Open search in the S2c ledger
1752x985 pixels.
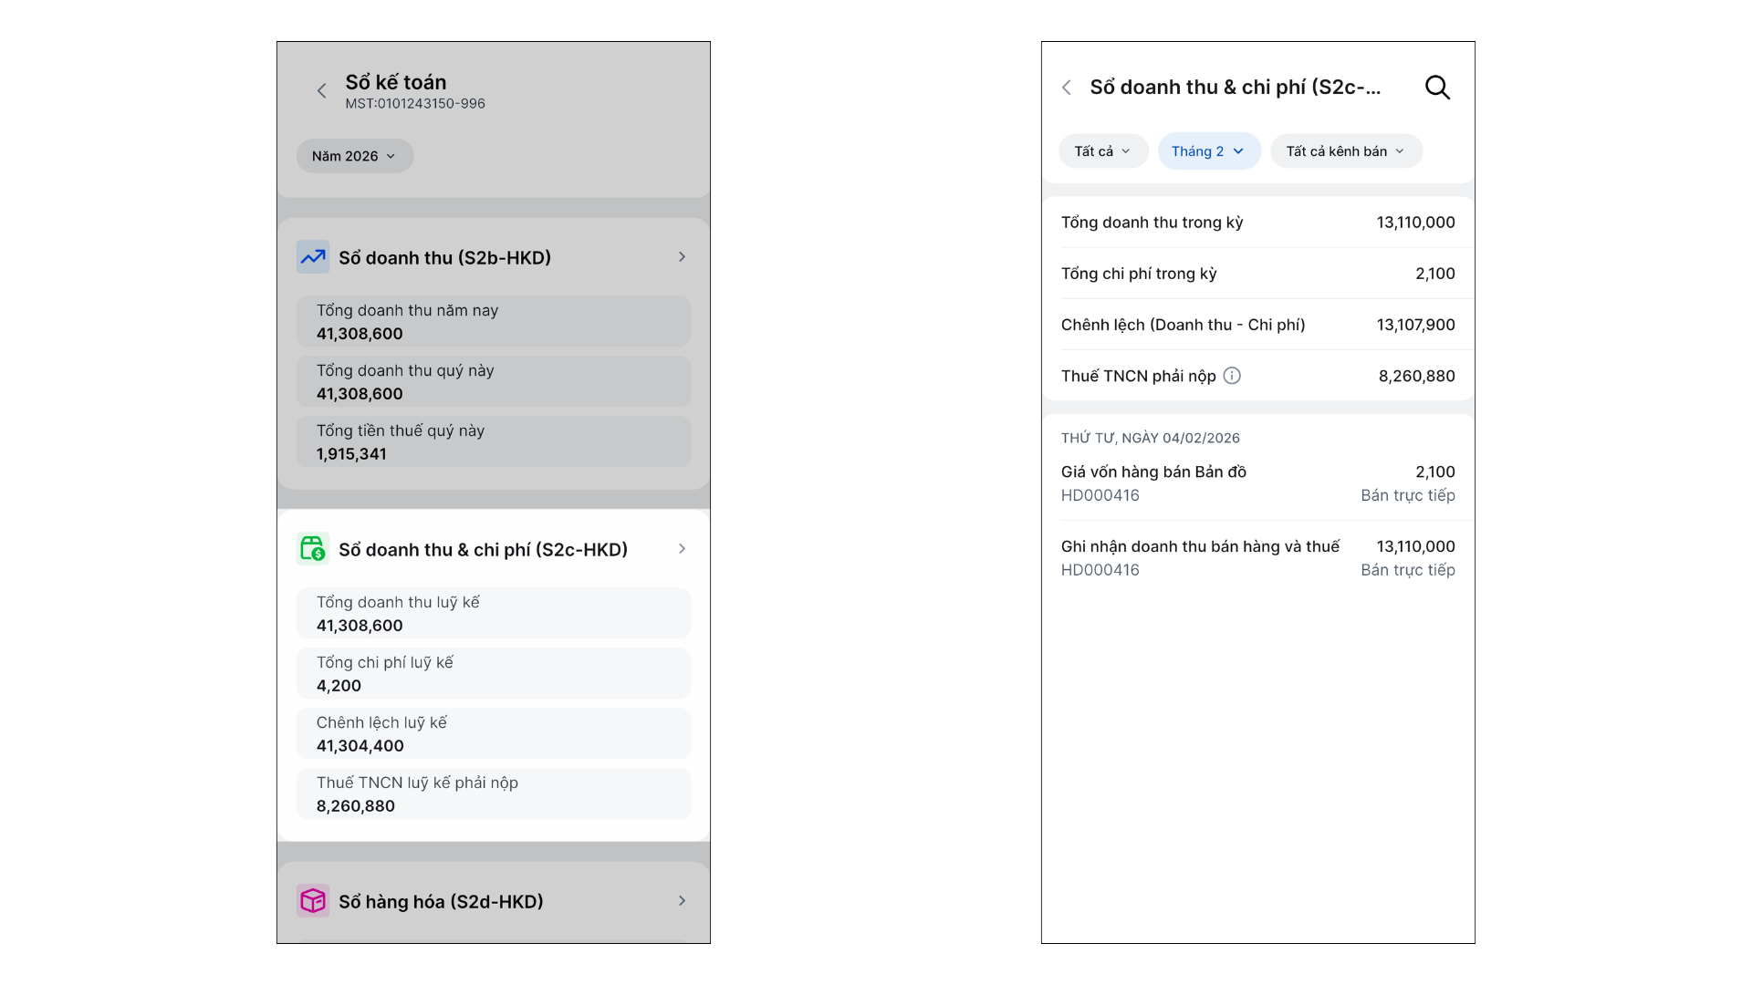[x=1437, y=88]
